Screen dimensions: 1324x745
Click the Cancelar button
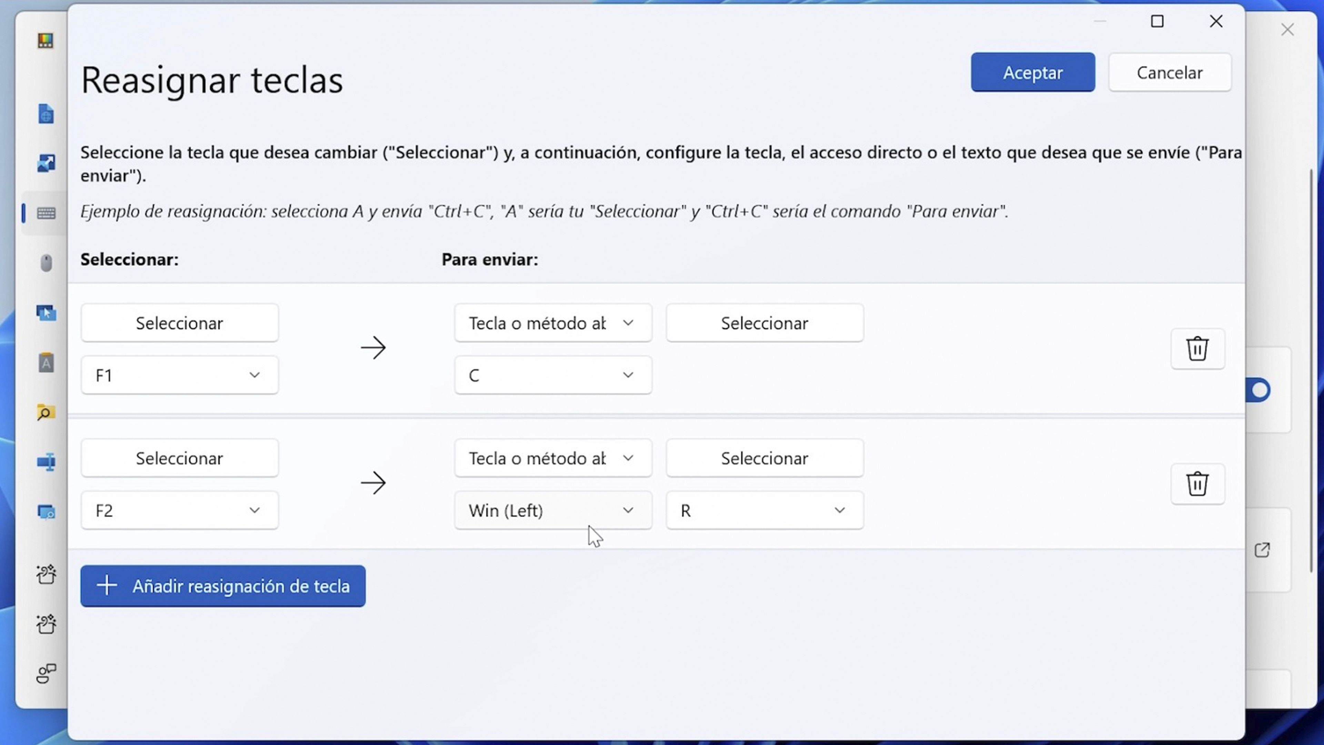[1169, 72]
